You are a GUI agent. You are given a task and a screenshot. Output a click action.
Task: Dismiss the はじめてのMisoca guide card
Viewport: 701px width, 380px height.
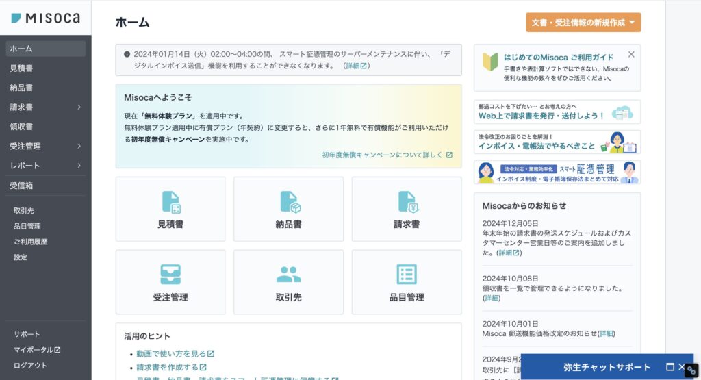630,54
